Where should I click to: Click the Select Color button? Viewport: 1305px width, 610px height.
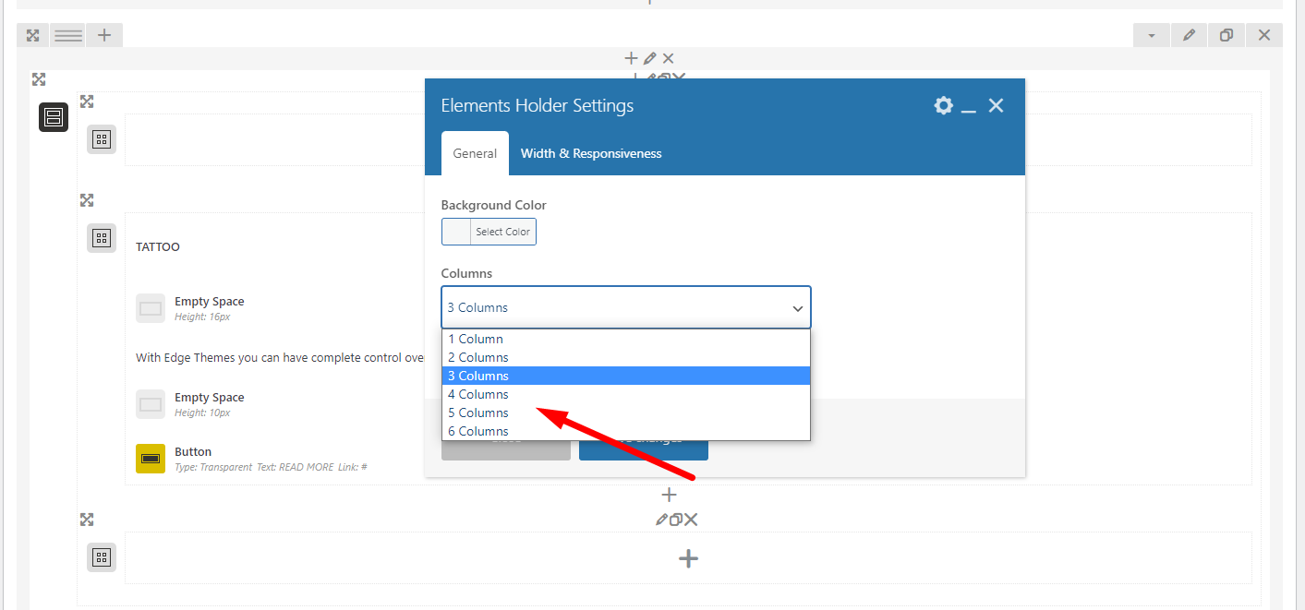point(503,232)
